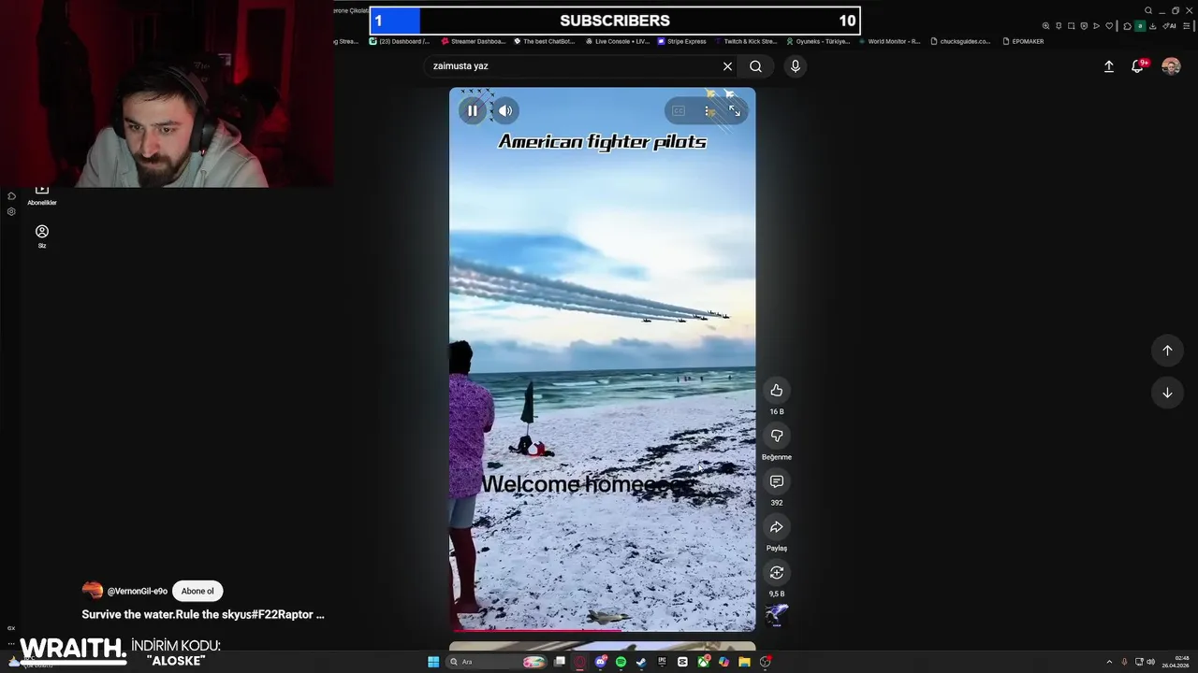Screen dimensions: 1198x673
Task: Go to next Short with down arrow
Action: pos(1167,393)
